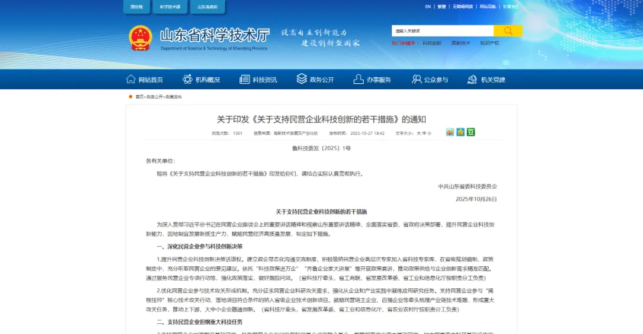This screenshot has width=643, height=334.
Task: Open the 科技资讯 menu
Action: 264,80
